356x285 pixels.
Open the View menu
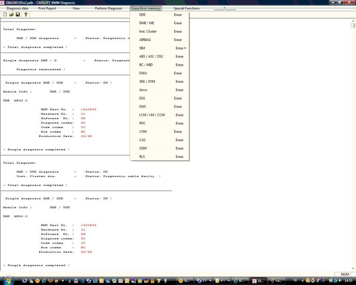pyautogui.click(x=76, y=9)
